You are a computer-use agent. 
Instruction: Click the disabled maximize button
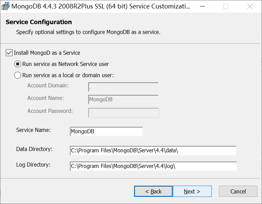click(226, 6)
